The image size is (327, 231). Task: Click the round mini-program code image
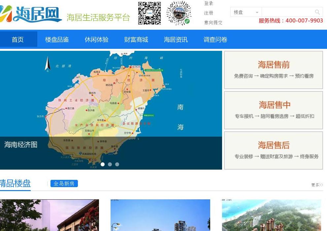179,13
